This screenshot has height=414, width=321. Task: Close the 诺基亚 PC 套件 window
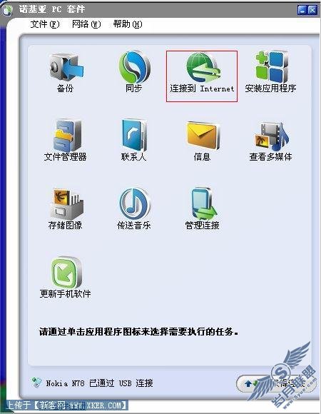click(312, 10)
